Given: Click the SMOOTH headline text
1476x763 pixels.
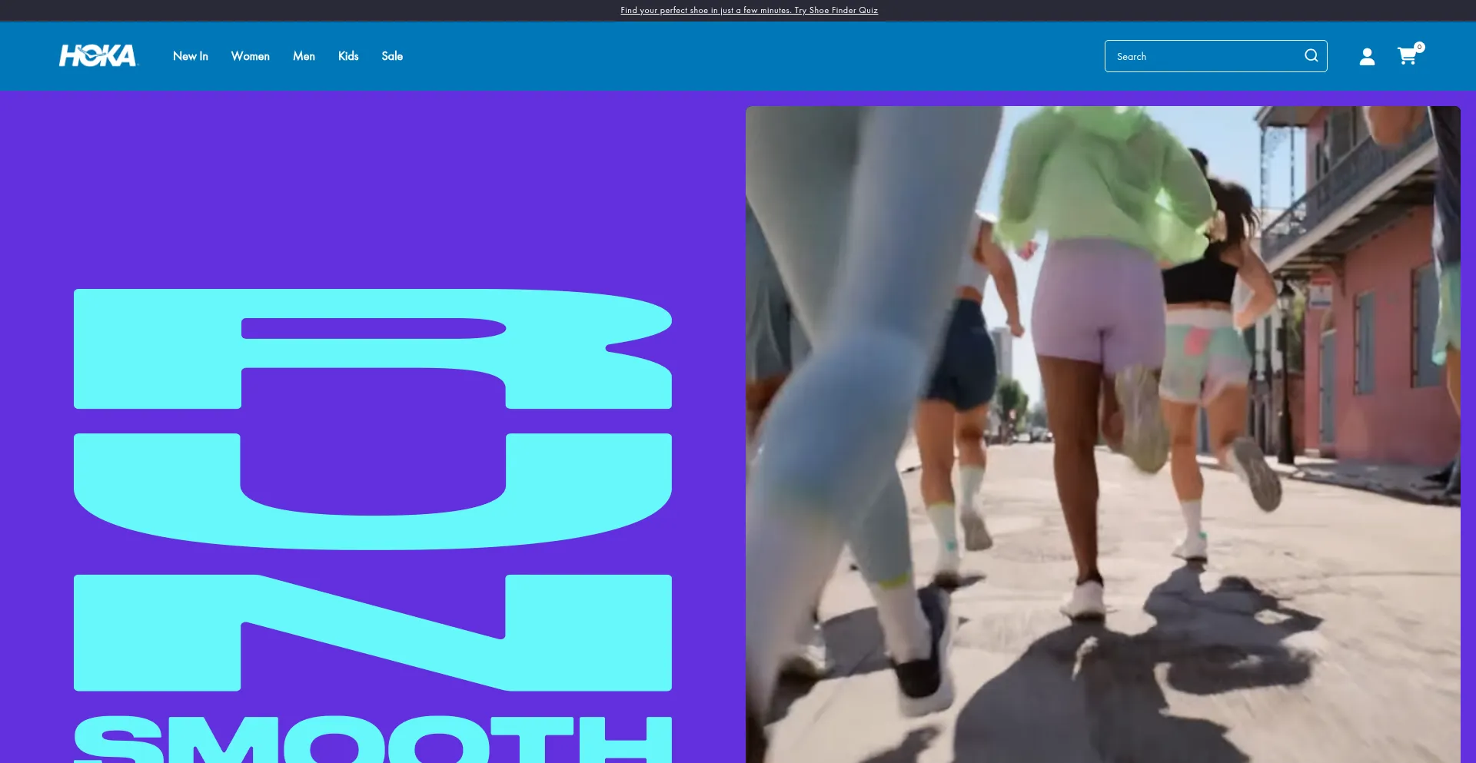Looking at the screenshot, I should coord(373,739).
